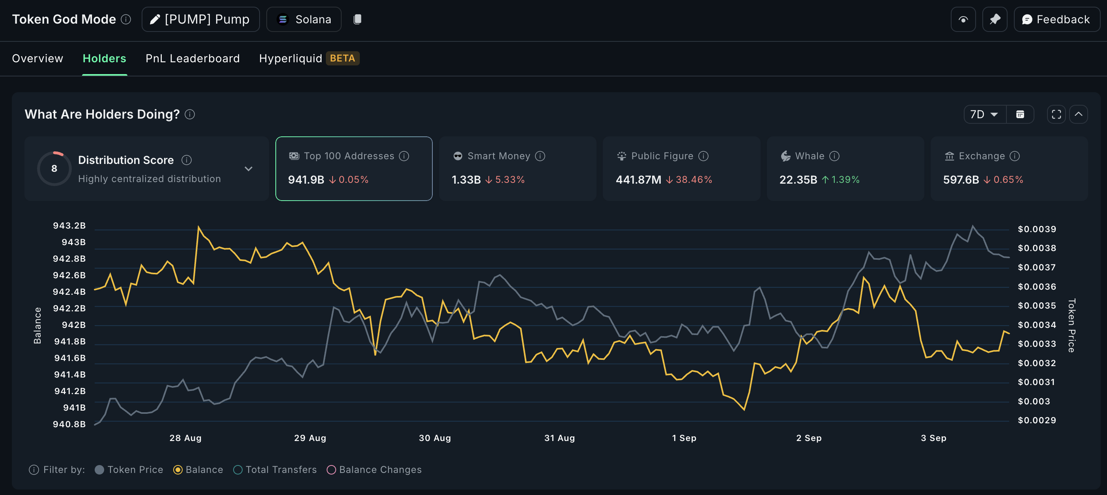
Task: Select the Balance Changes filter radio
Action: [331, 470]
